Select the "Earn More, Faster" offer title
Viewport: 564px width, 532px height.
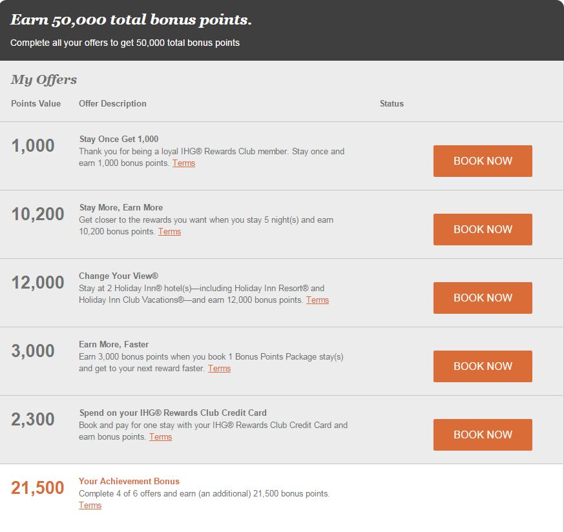pos(114,344)
